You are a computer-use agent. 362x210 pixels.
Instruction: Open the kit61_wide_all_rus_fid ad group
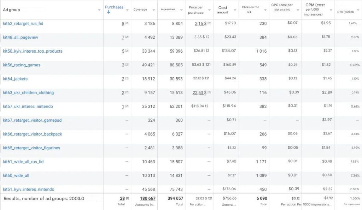[23, 162]
